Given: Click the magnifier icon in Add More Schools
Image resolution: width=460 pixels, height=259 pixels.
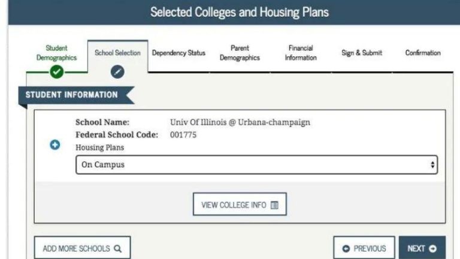Looking at the screenshot, I should point(117,248).
